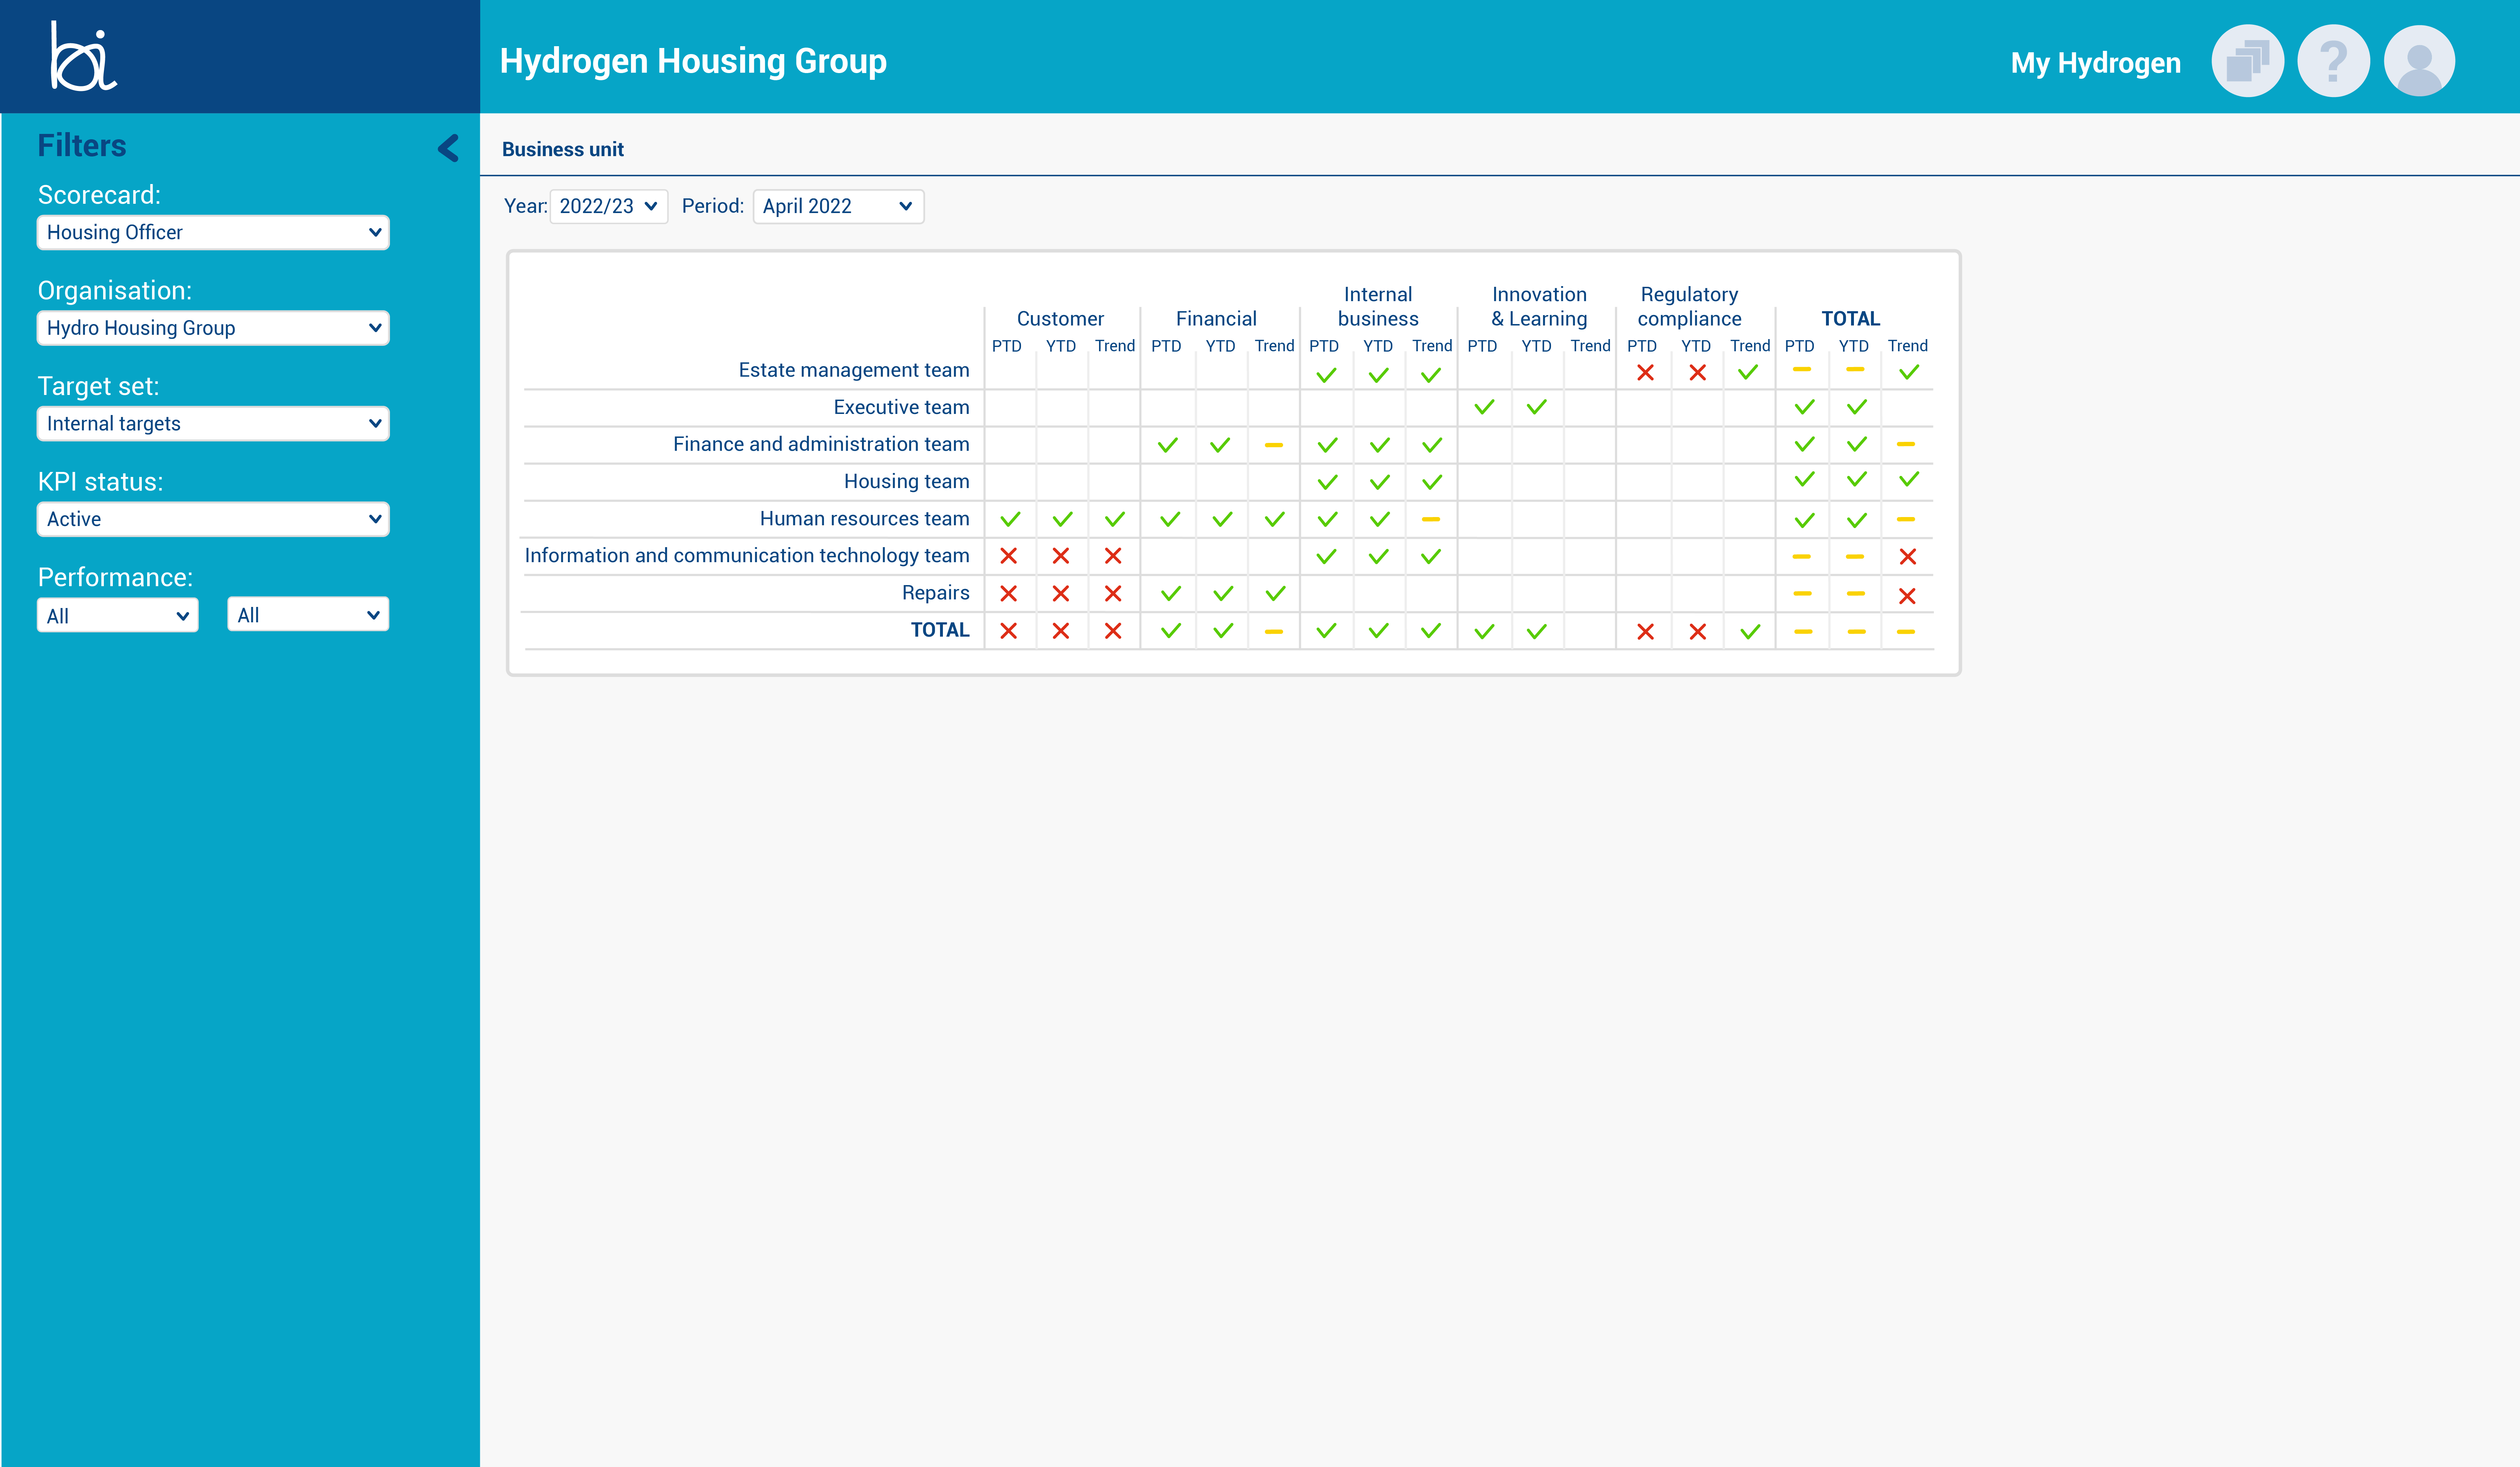
Task: Open the Scorecard dropdown showing Housing Officer
Action: pyautogui.click(x=213, y=232)
